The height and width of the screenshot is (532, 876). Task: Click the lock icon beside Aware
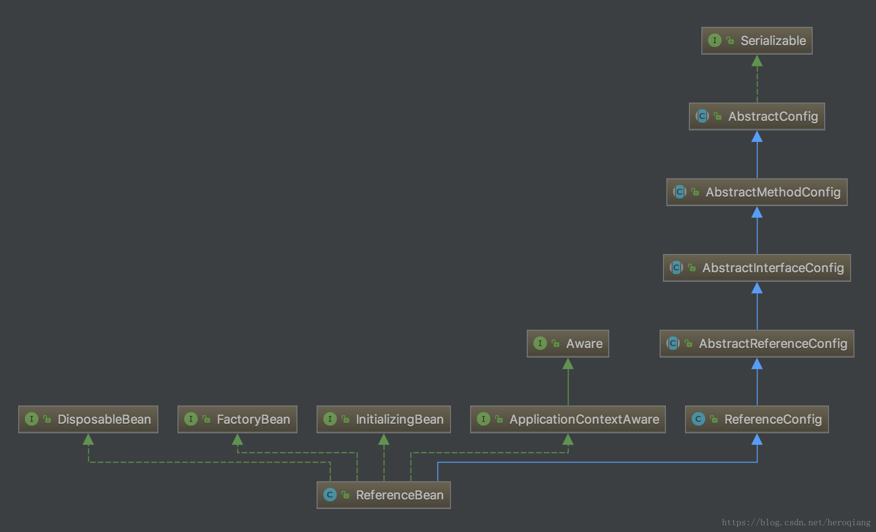pyautogui.click(x=556, y=344)
